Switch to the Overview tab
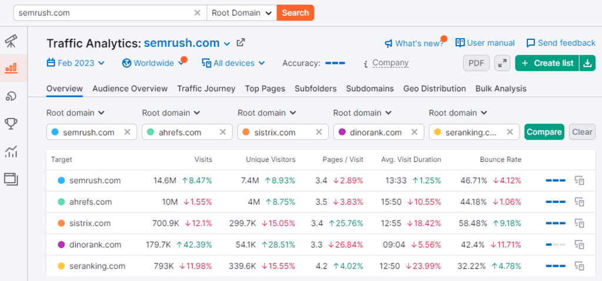 (x=65, y=89)
